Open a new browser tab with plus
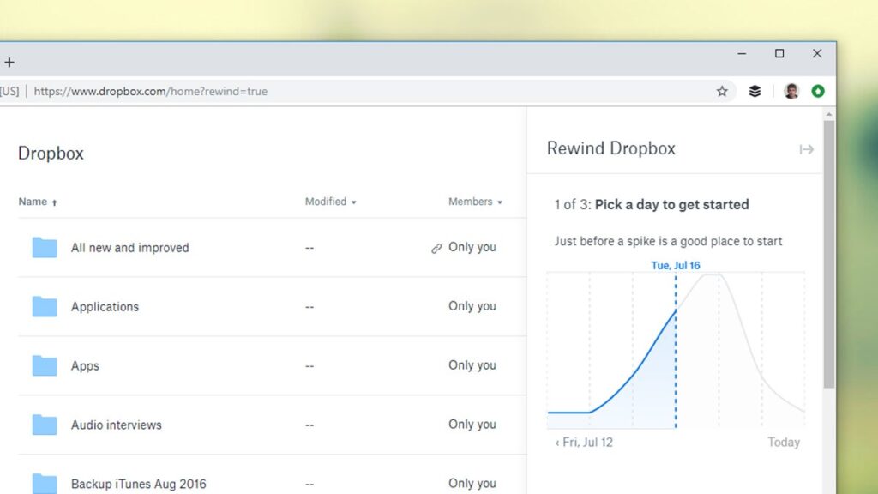 tap(9, 62)
